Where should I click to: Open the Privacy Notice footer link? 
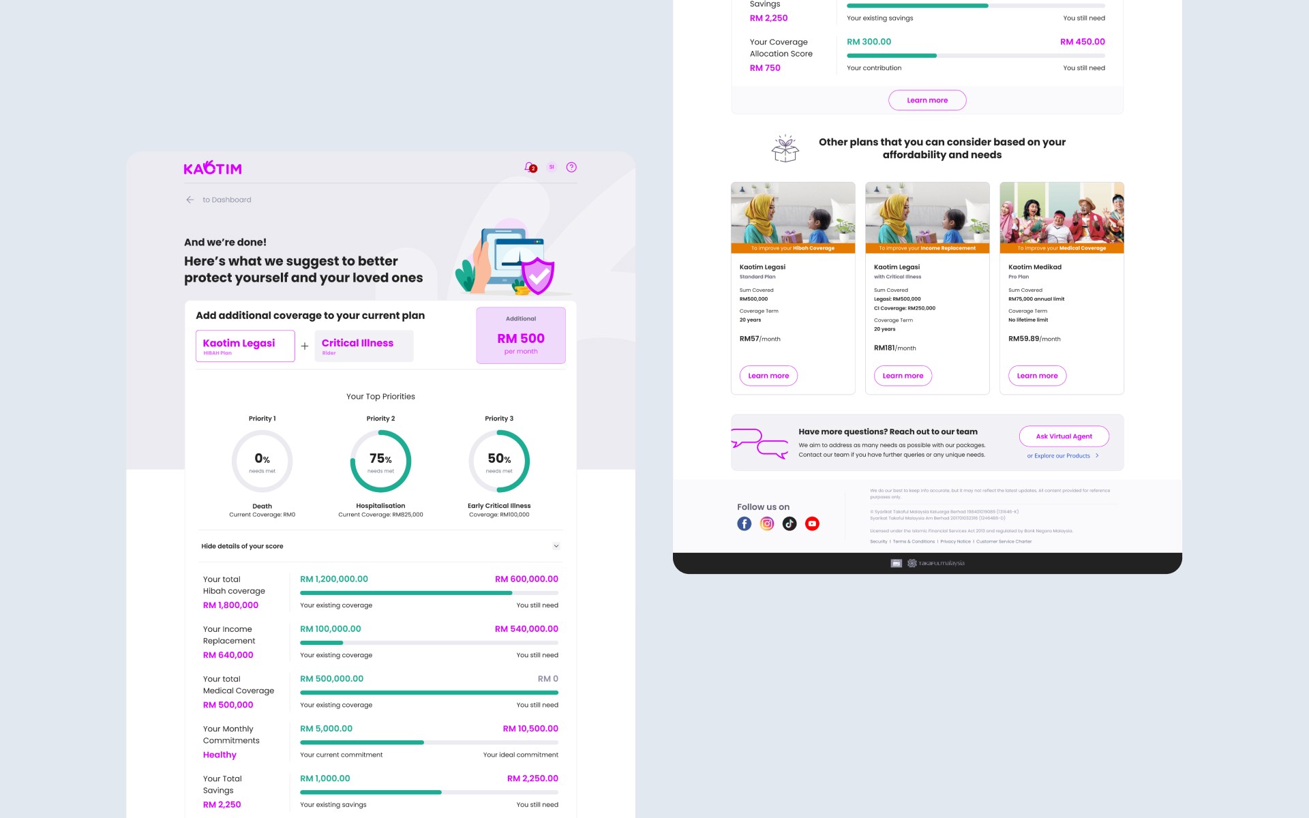click(x=955, y=542)
